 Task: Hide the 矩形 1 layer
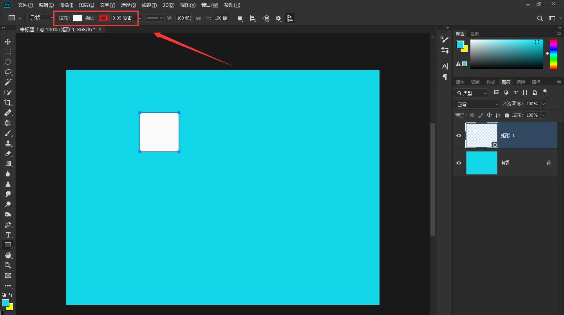459,135
